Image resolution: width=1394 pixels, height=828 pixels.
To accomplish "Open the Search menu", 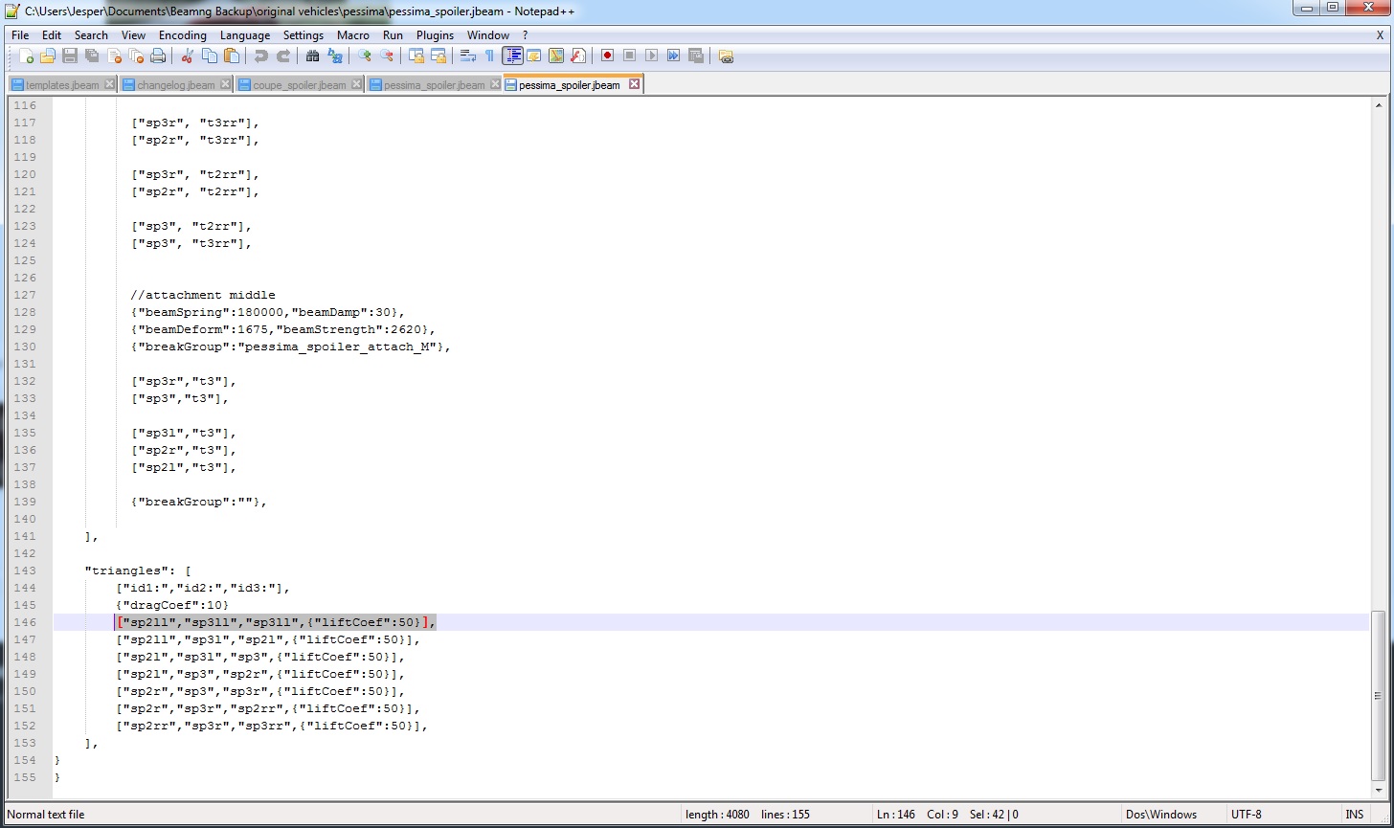I will coord(91,35).
